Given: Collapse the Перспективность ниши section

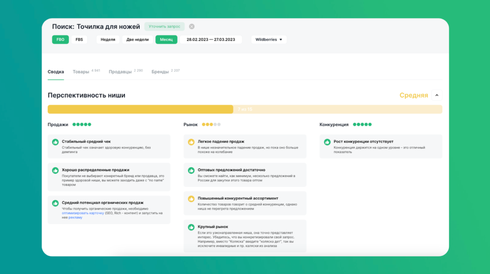Looking at the screenshot, I should click(436, 95).
